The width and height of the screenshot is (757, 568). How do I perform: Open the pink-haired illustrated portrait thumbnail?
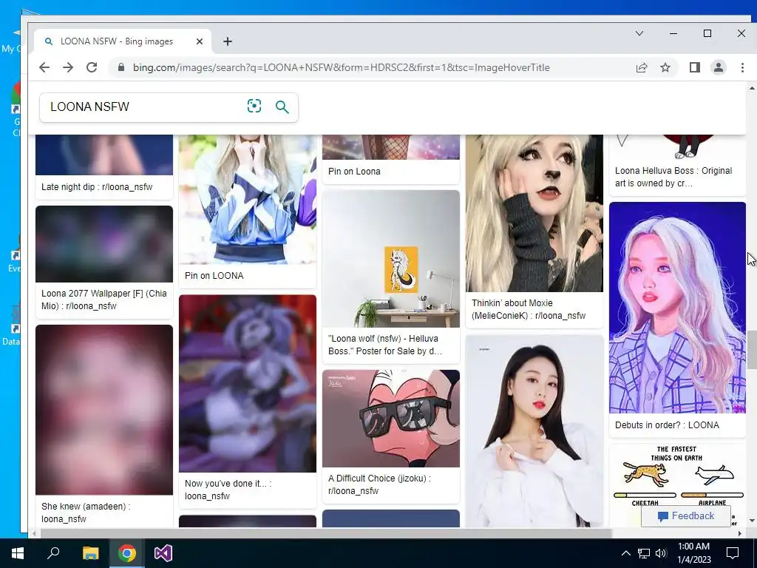(x=677, y=308)
